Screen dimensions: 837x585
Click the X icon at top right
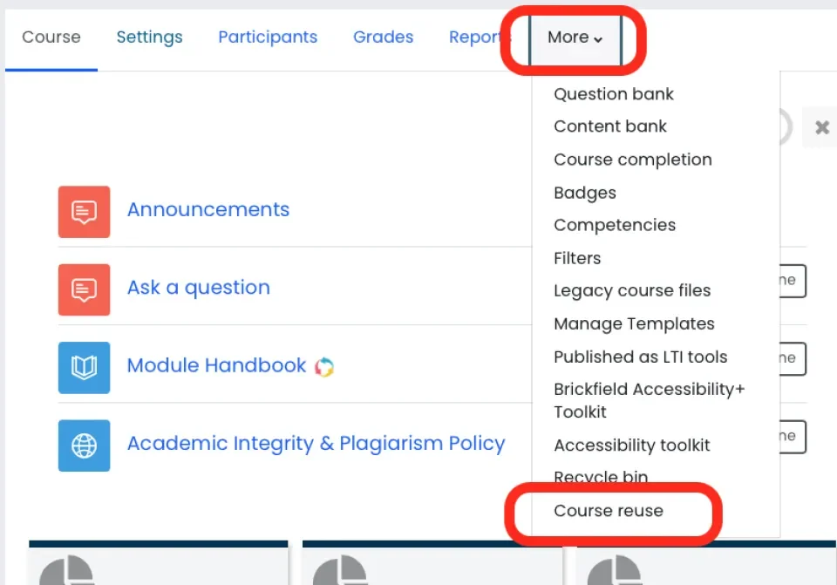tap(822, 127)
